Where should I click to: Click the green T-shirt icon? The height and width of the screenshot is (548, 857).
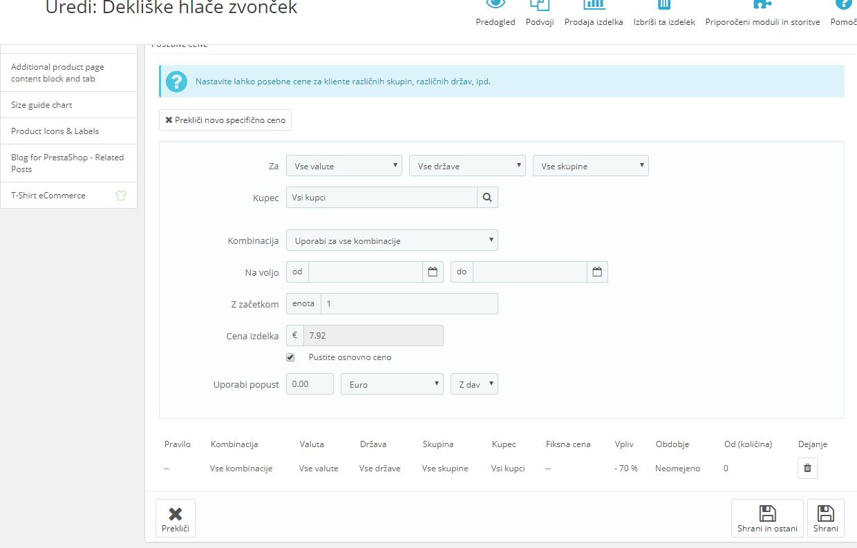(121, 196)
